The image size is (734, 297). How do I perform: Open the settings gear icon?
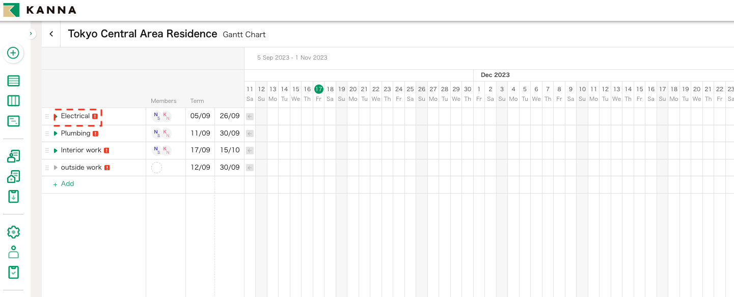[13, 232]
